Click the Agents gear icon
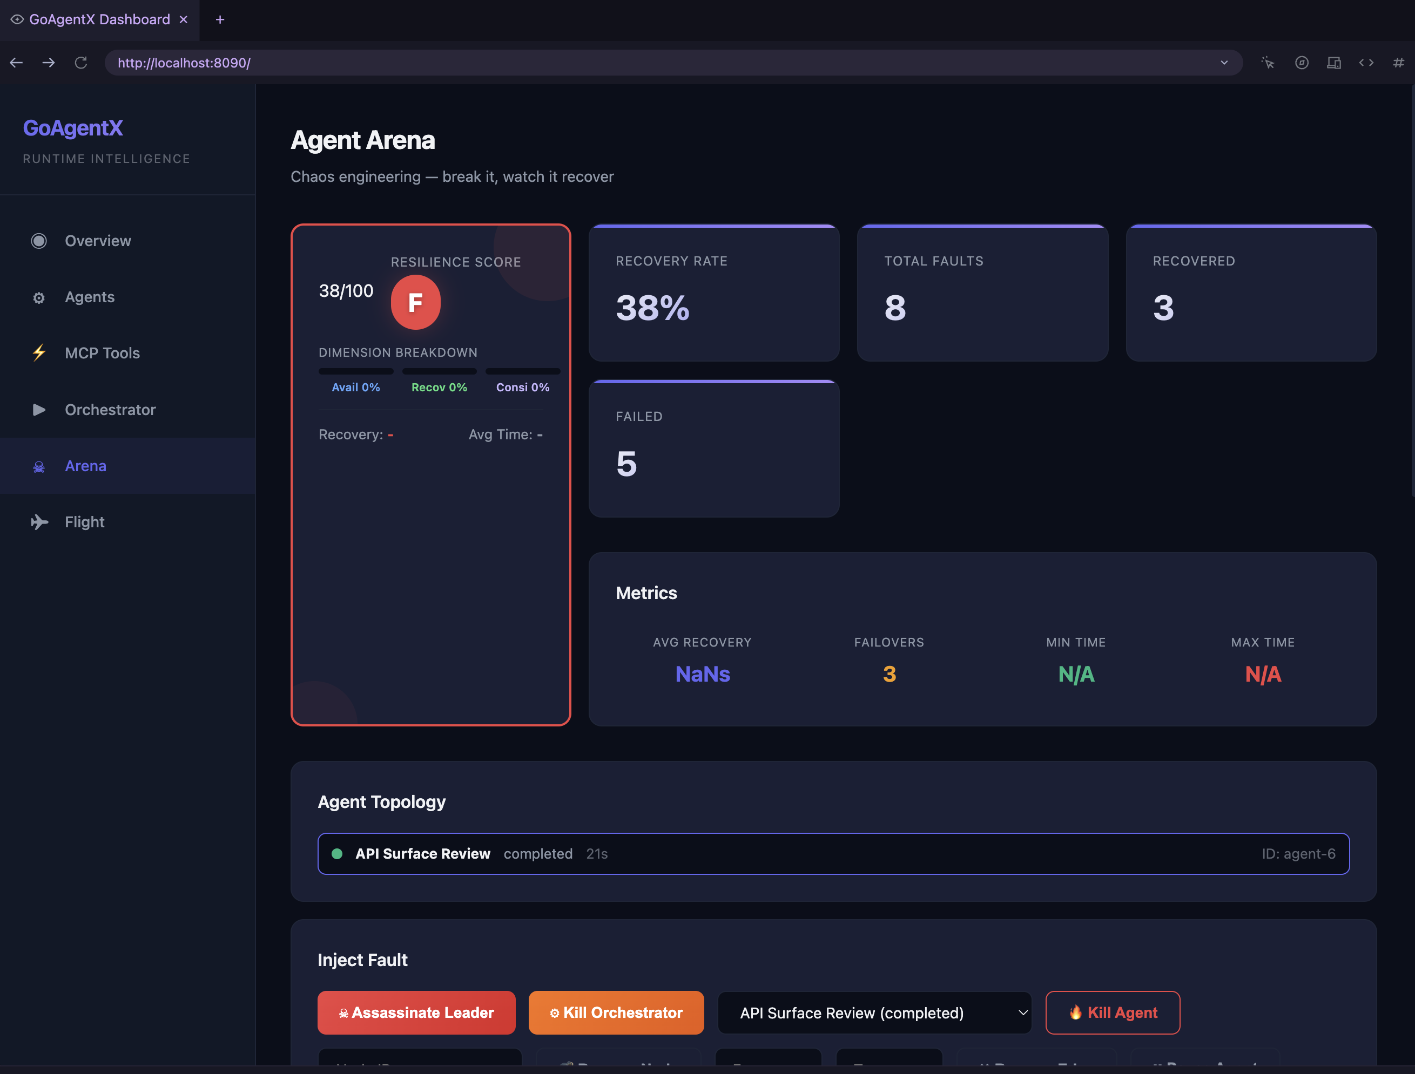Viewport: 1415px width, 1074px height. [x=39, y=298]
